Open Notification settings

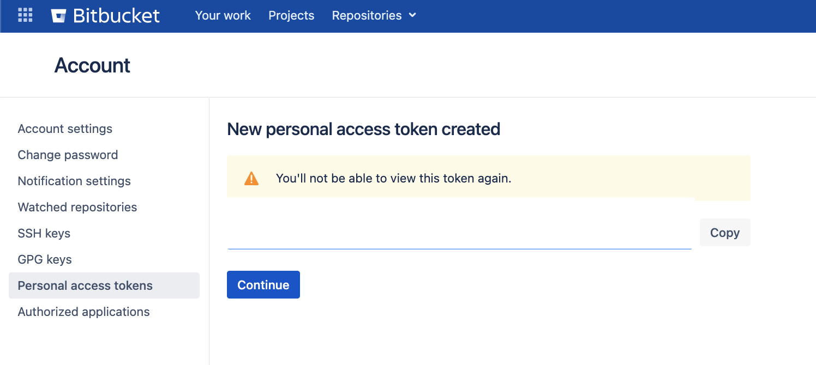click(74, 181)
